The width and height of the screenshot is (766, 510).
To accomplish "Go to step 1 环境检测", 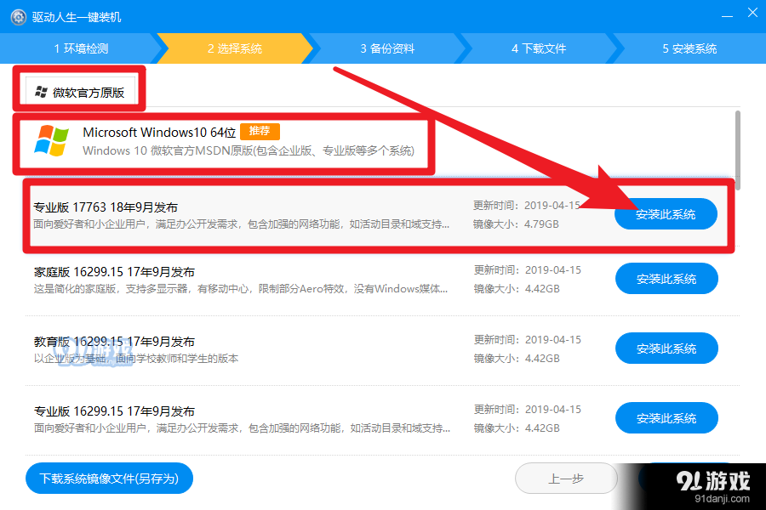I will coord(81,48).
